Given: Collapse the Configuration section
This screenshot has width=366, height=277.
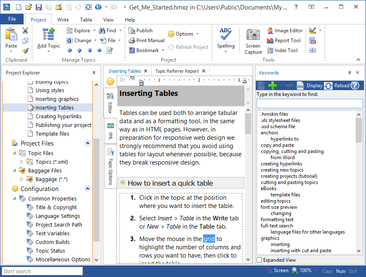Looking at the screenshot, I should [87, 189].
